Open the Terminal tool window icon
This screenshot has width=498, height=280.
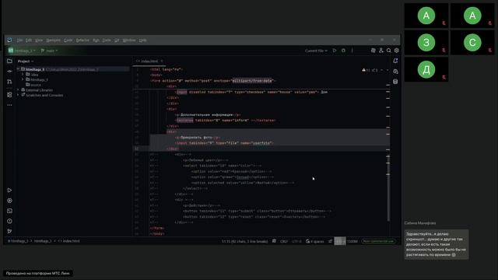[x=9, y=211]
